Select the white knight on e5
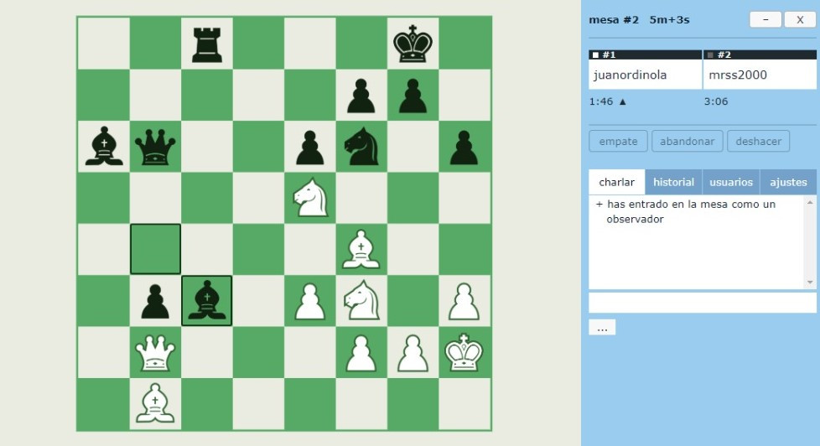The height and width of the screenshot is (446, 820). [309, 198]
